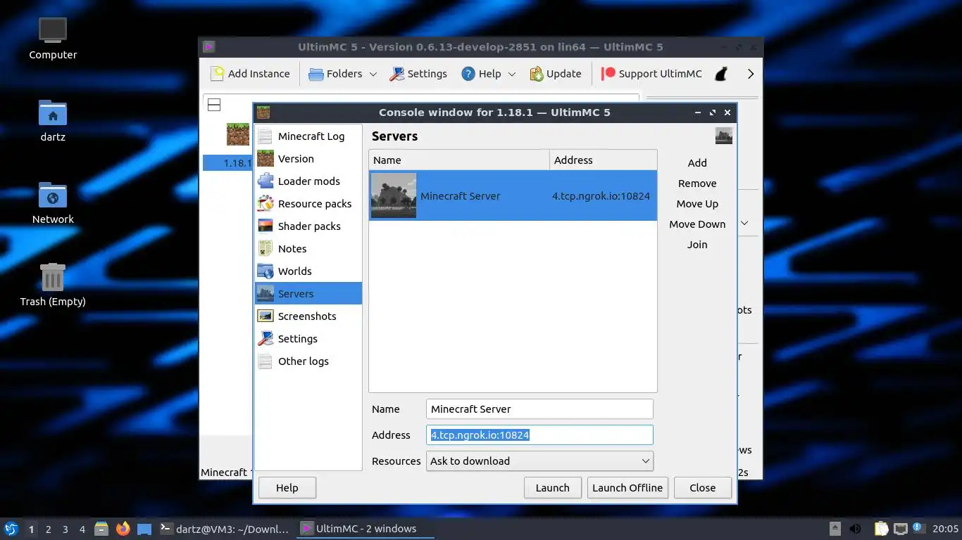
Task: Open Loader mods page
Action: pos(308,181)
